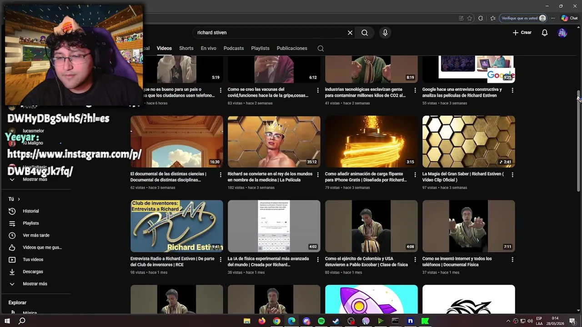Open title Como añadir animación de carga flipante
This screenshot has height=327, width=582.
tap(366, 177)
